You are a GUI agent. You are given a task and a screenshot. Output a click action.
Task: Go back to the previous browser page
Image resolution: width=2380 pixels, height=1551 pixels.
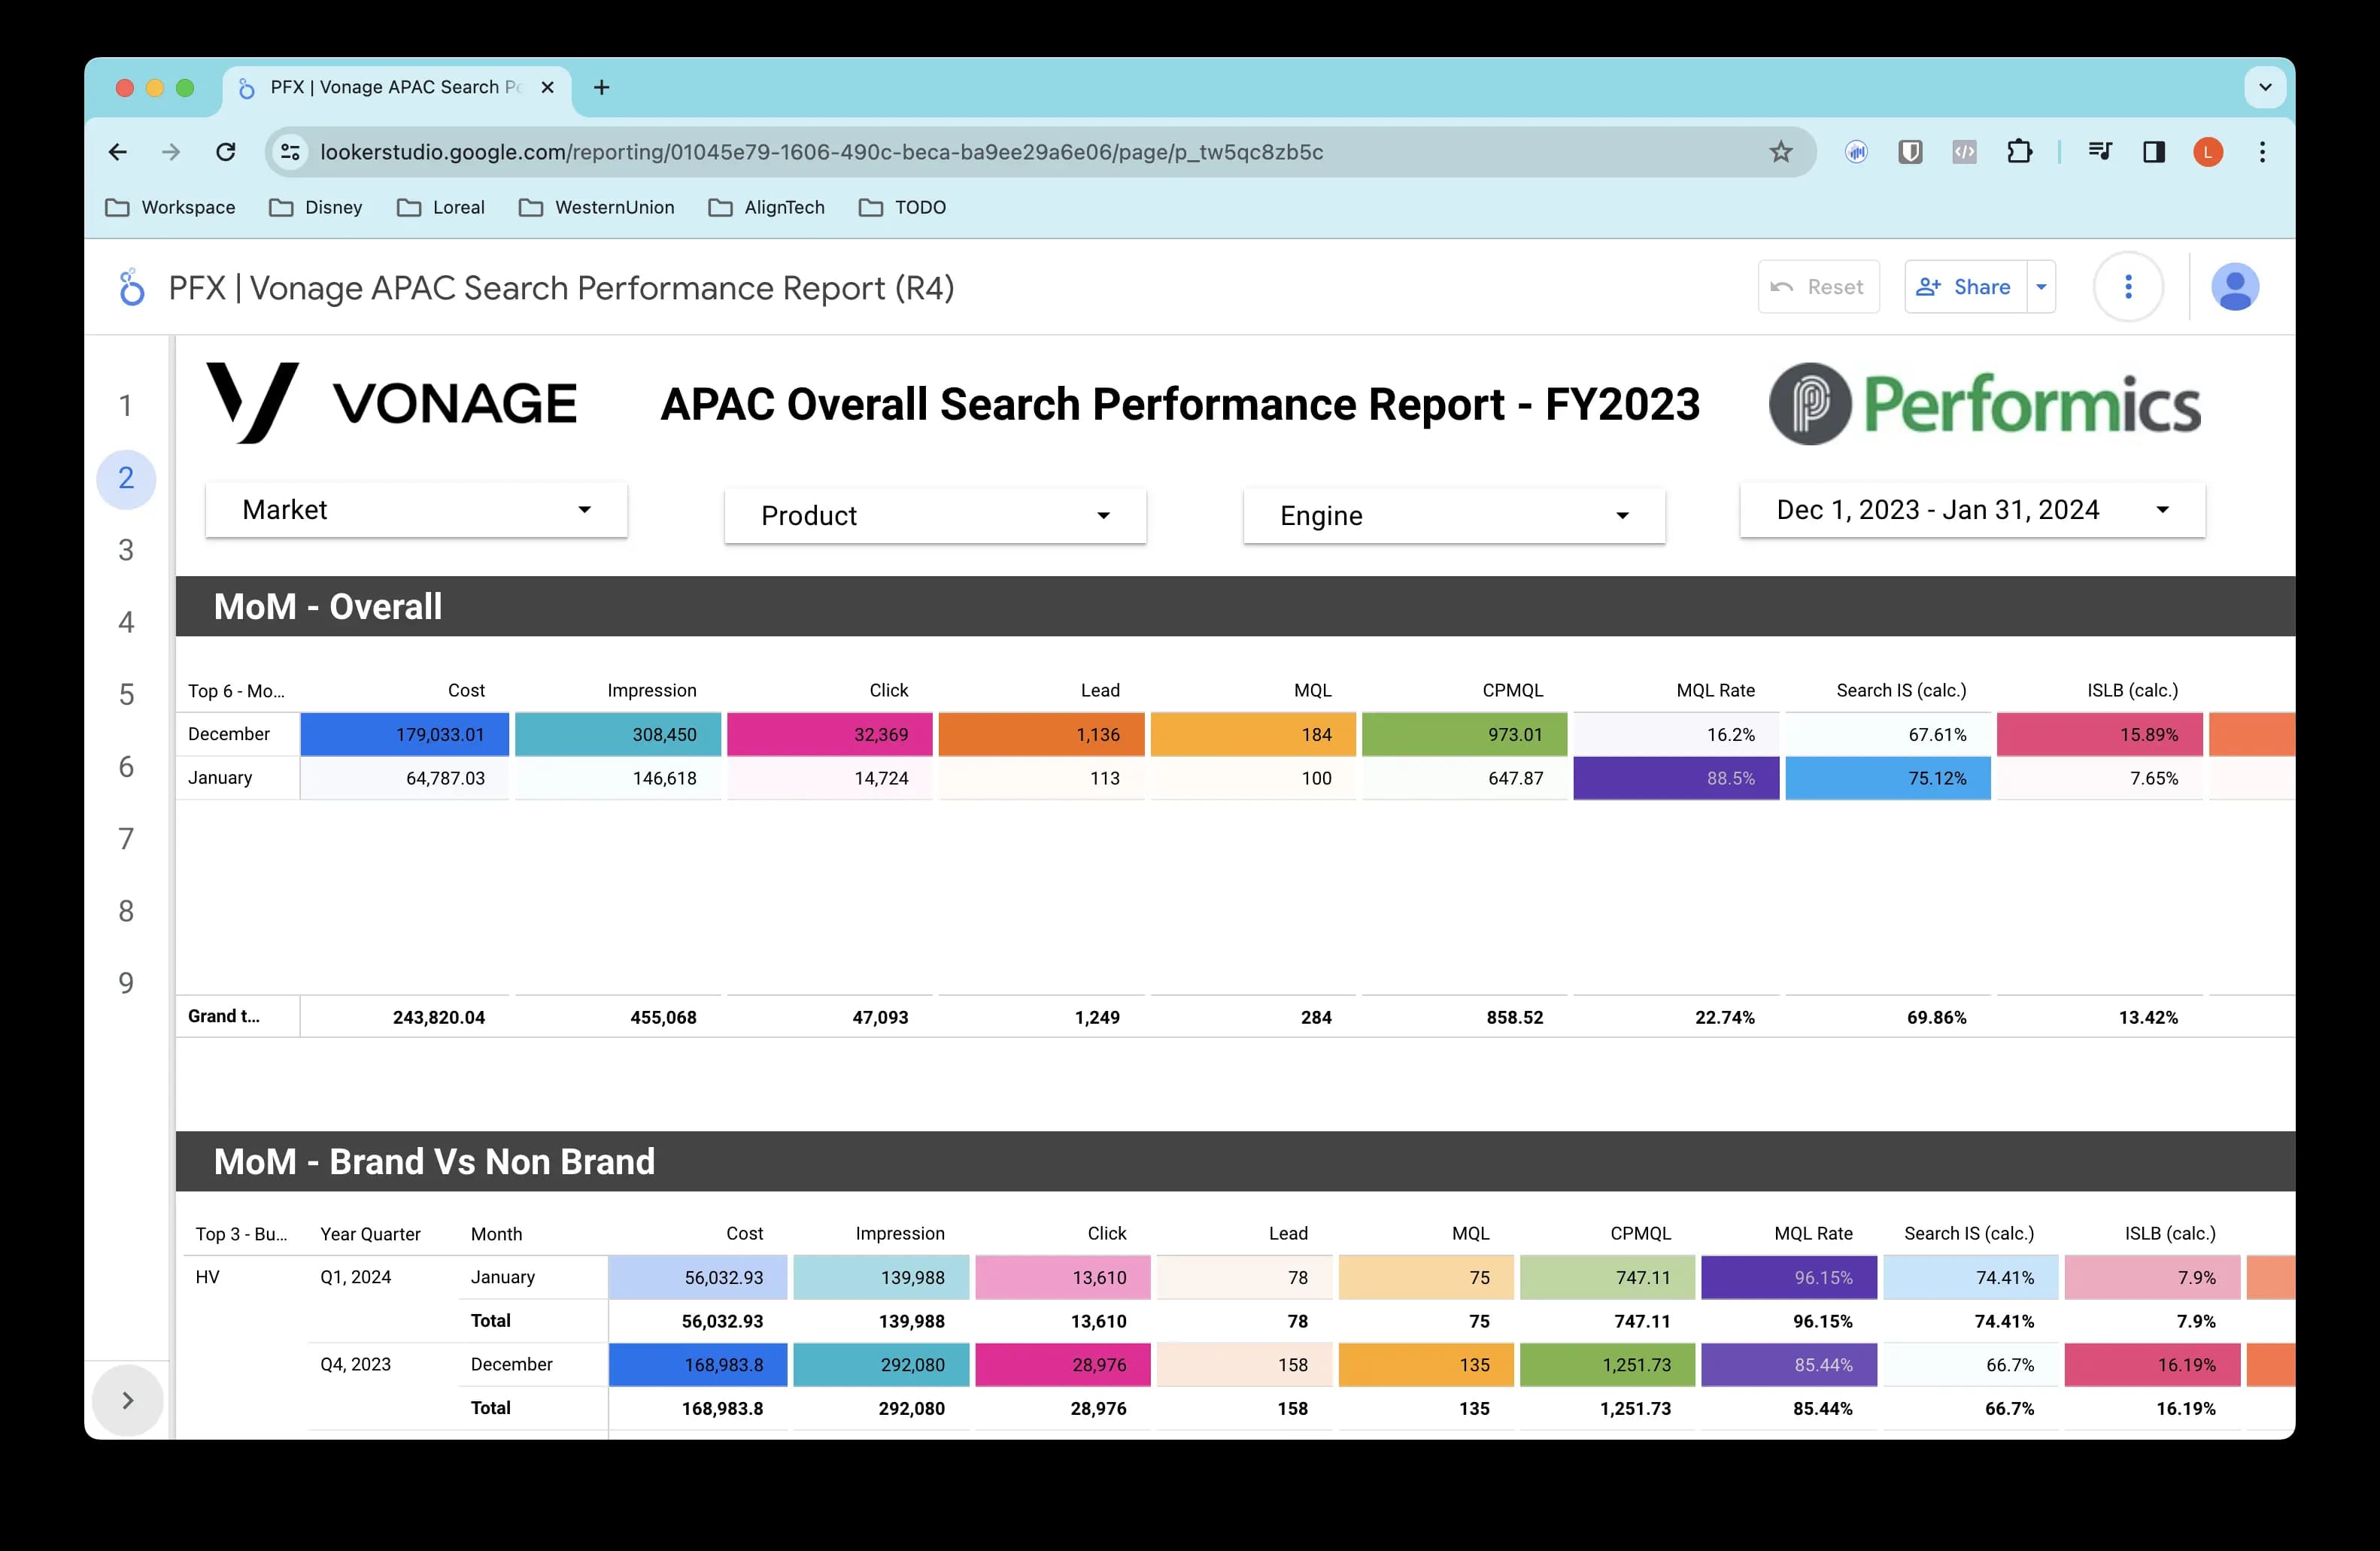point(118,152)
